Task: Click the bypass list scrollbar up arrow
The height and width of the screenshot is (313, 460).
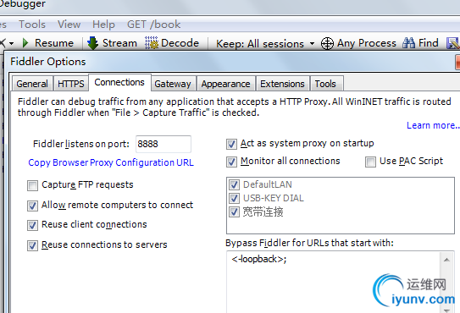Action: 446,260
